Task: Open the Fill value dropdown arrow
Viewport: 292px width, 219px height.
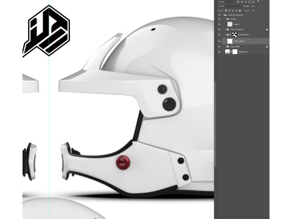Action: [x=257, y=10]
